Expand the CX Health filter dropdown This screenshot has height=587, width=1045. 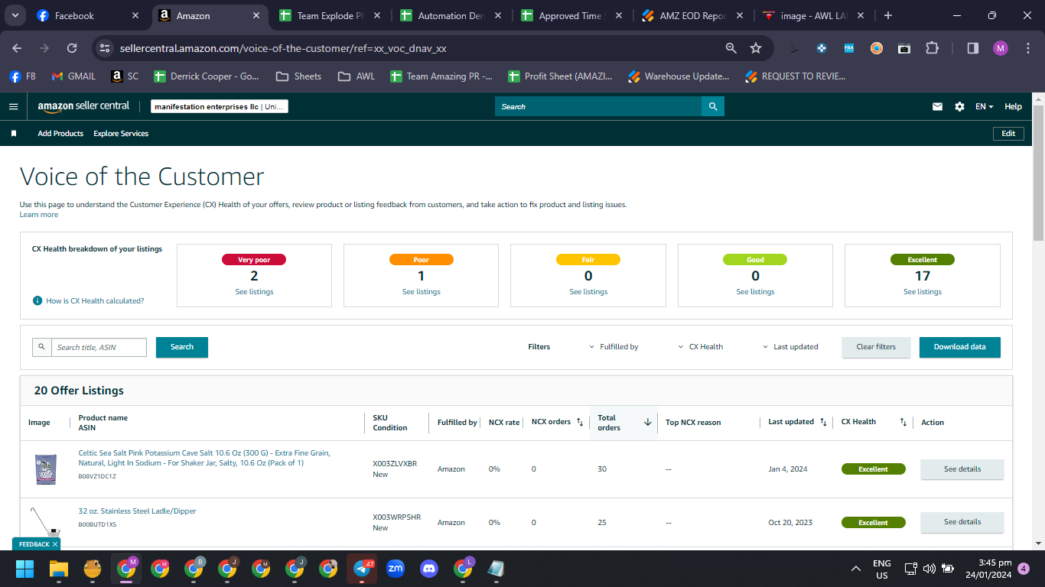tap(701, 347)
